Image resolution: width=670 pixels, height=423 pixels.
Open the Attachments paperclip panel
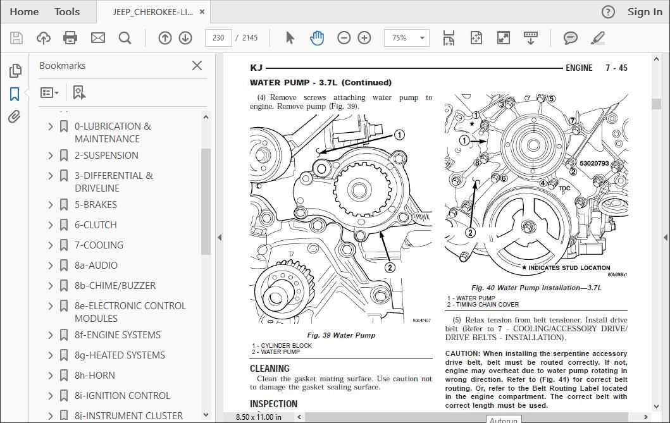click(x=15, y=116)
